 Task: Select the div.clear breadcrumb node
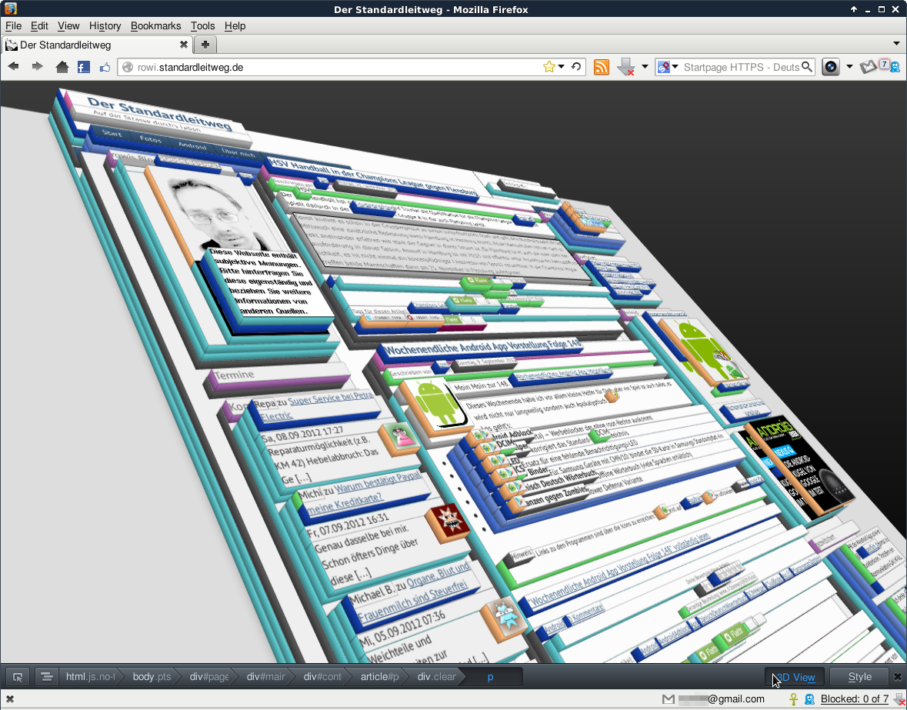click(435, 677)
